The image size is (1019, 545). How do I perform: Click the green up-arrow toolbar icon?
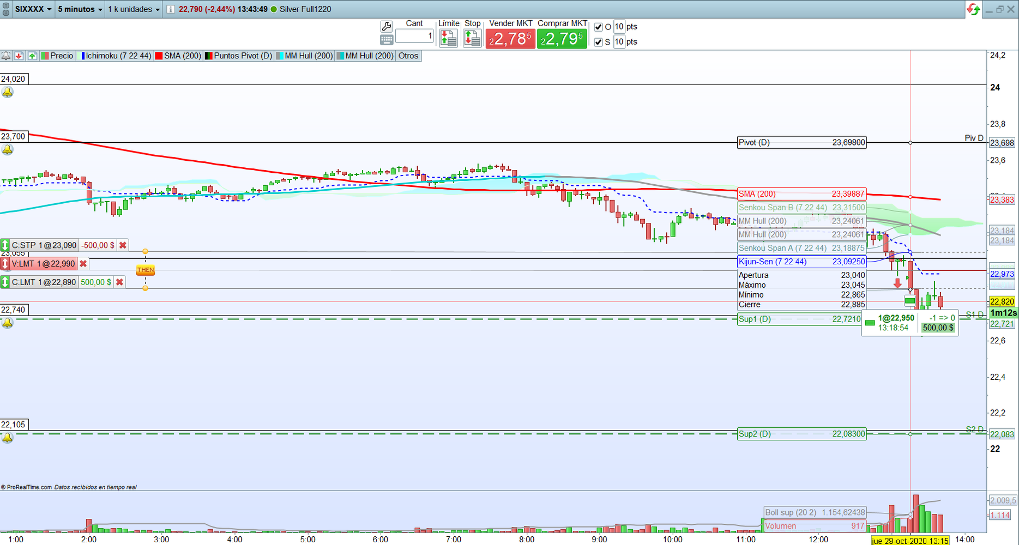point(32,56)
